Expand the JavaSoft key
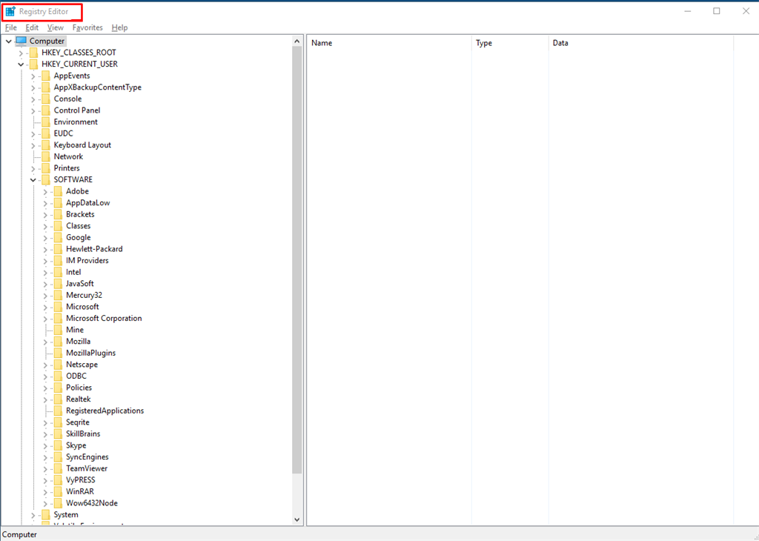This screenshot has width=759, height=541. [45, 284]
